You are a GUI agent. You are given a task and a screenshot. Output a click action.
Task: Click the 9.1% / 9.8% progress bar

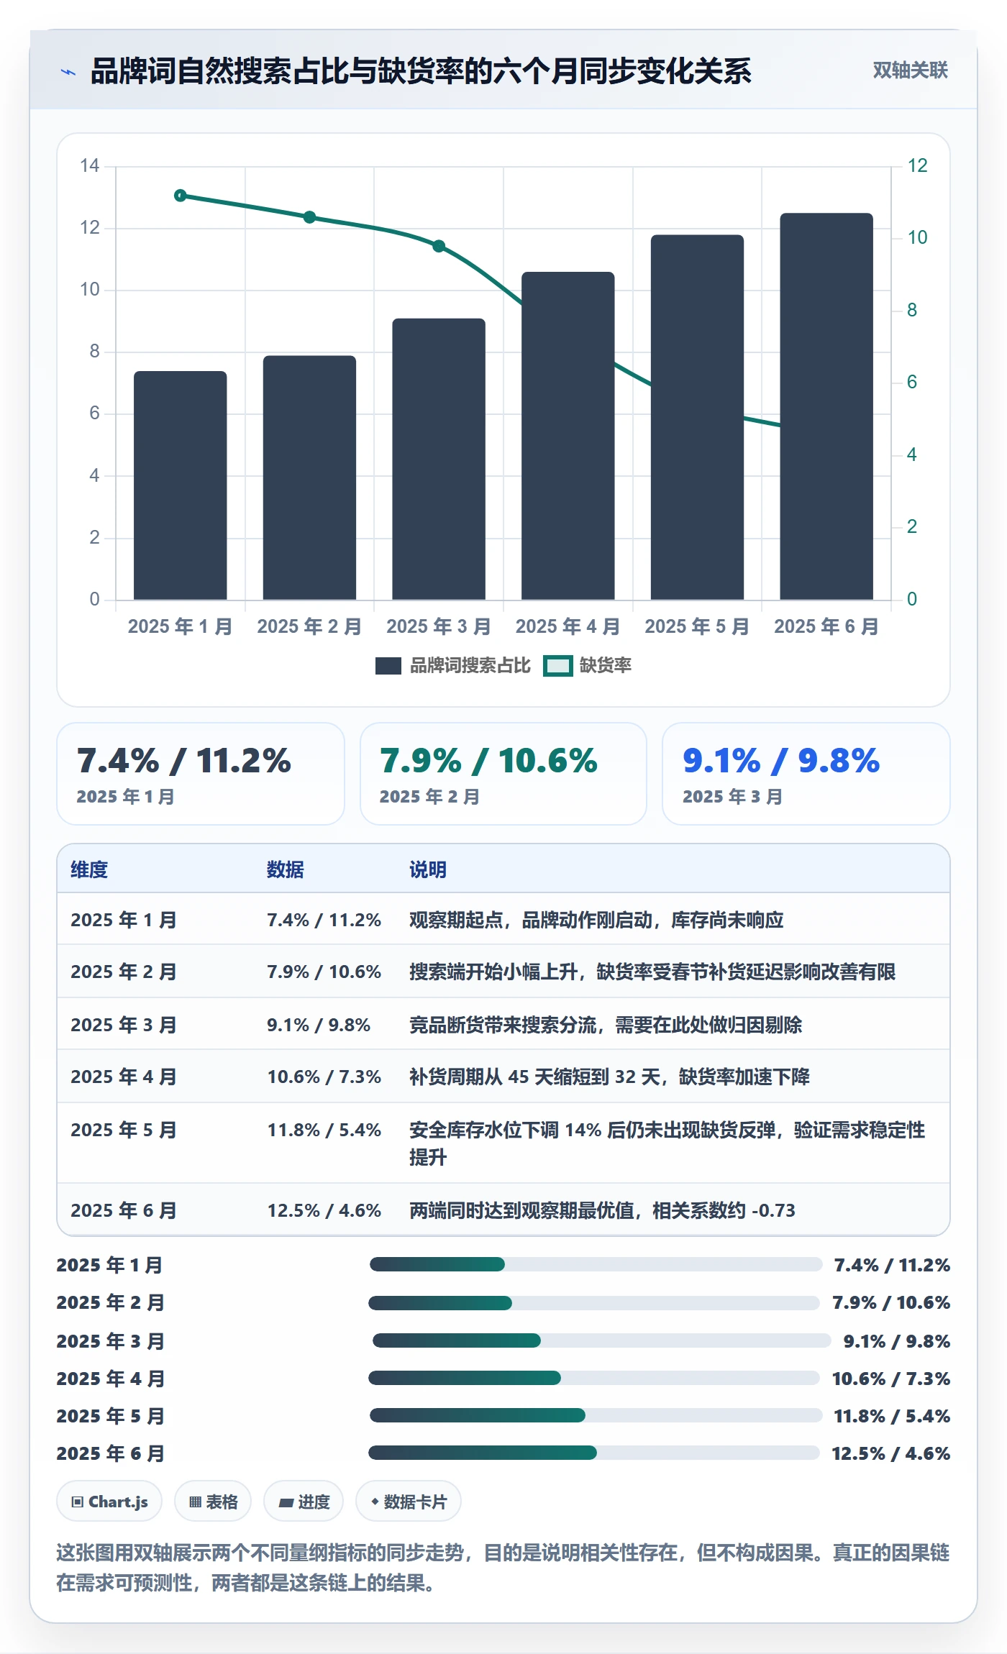coord(601,1340)
